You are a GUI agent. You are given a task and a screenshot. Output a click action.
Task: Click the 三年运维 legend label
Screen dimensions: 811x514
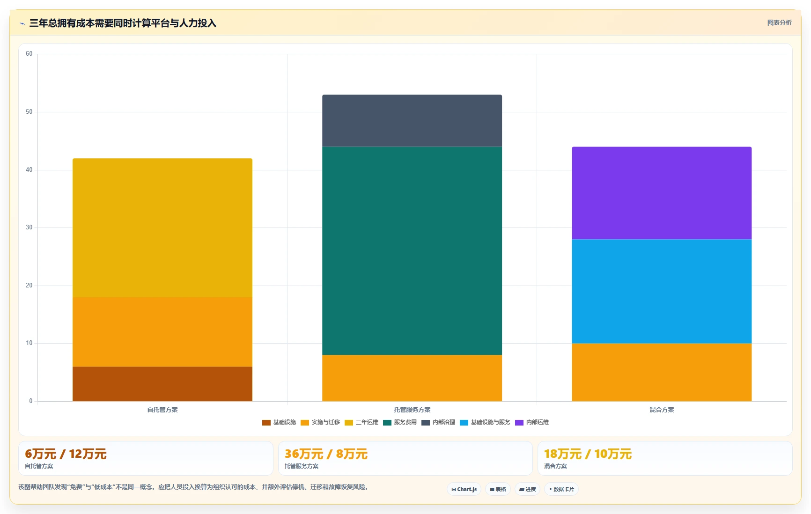[367, 422]
